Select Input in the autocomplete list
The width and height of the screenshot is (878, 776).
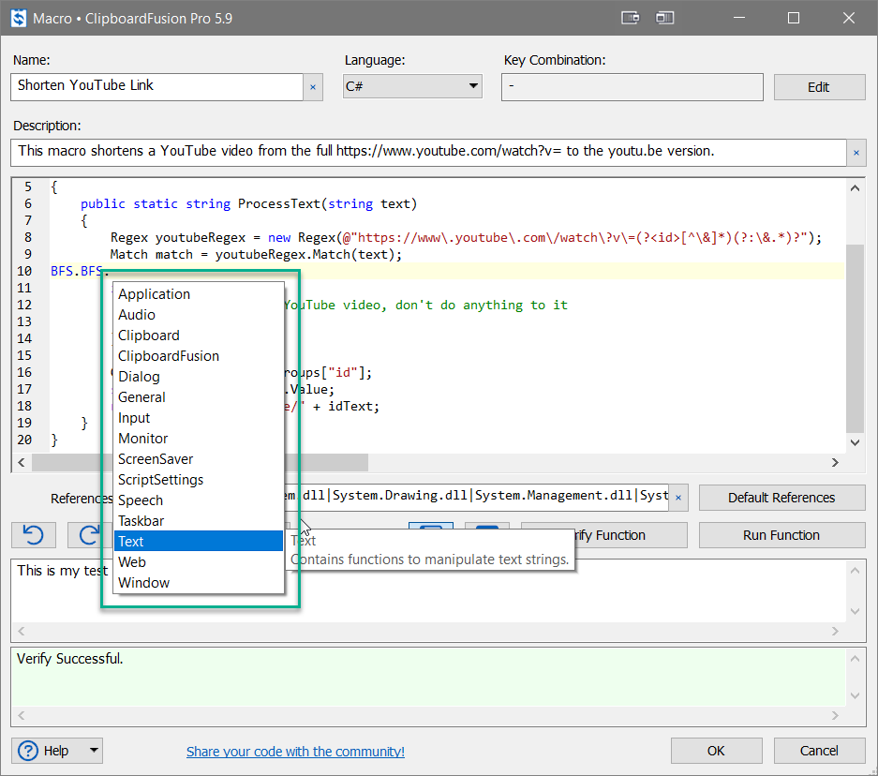pyautogui.click(x=199, y=418)
